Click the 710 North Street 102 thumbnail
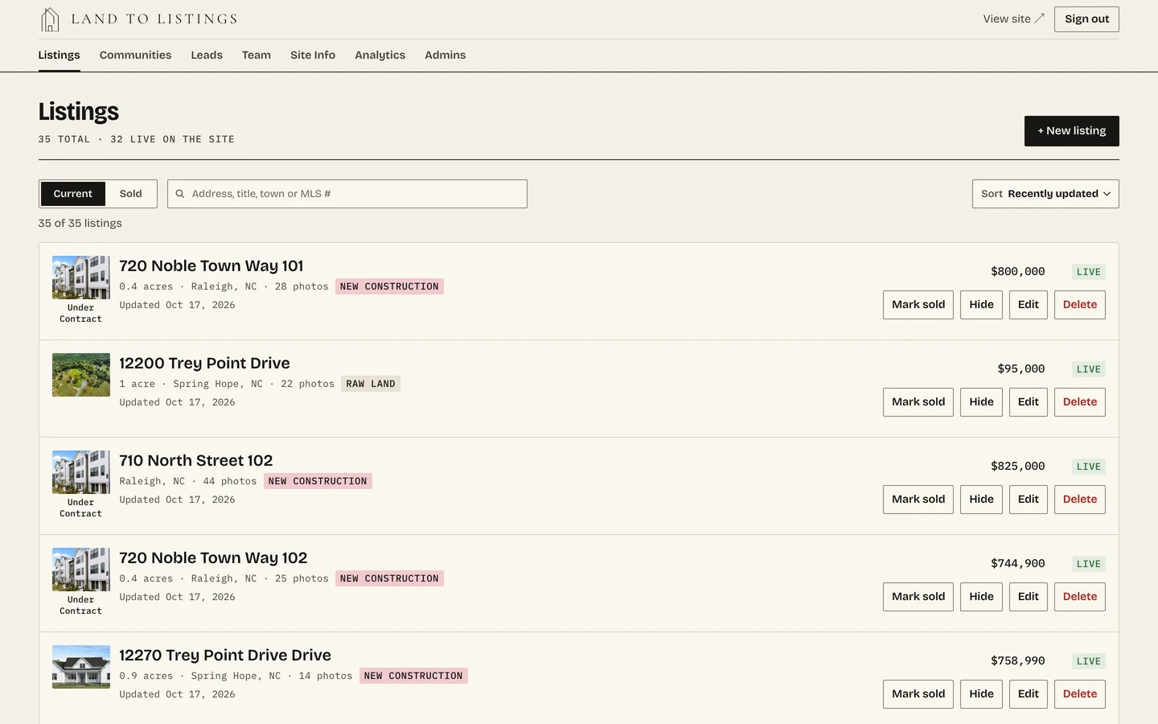Image resolution: width=1158 pixels, height=724 pixels. coord(81,472)
